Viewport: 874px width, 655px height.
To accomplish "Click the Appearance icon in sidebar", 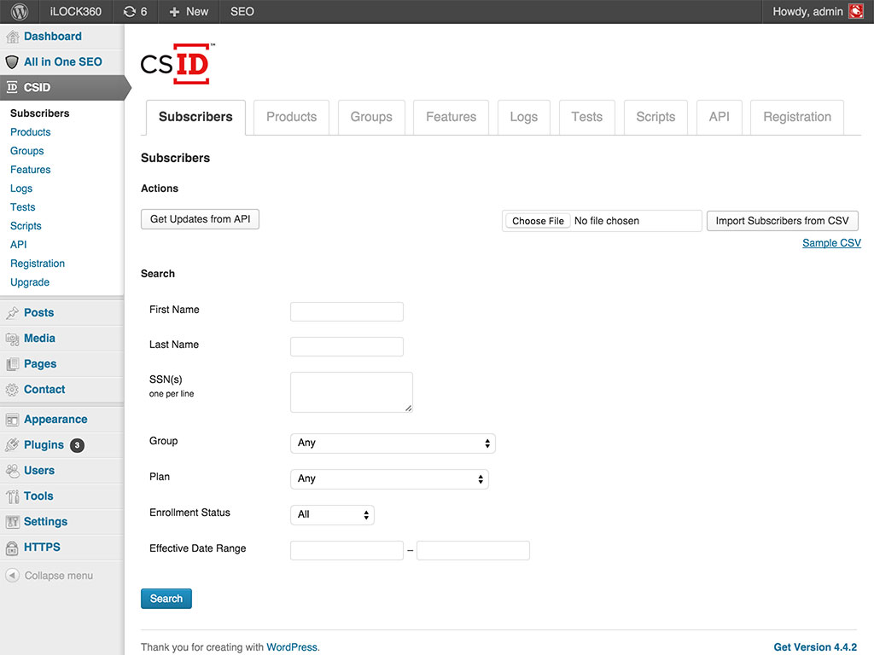I will click(x=12, y=420).
